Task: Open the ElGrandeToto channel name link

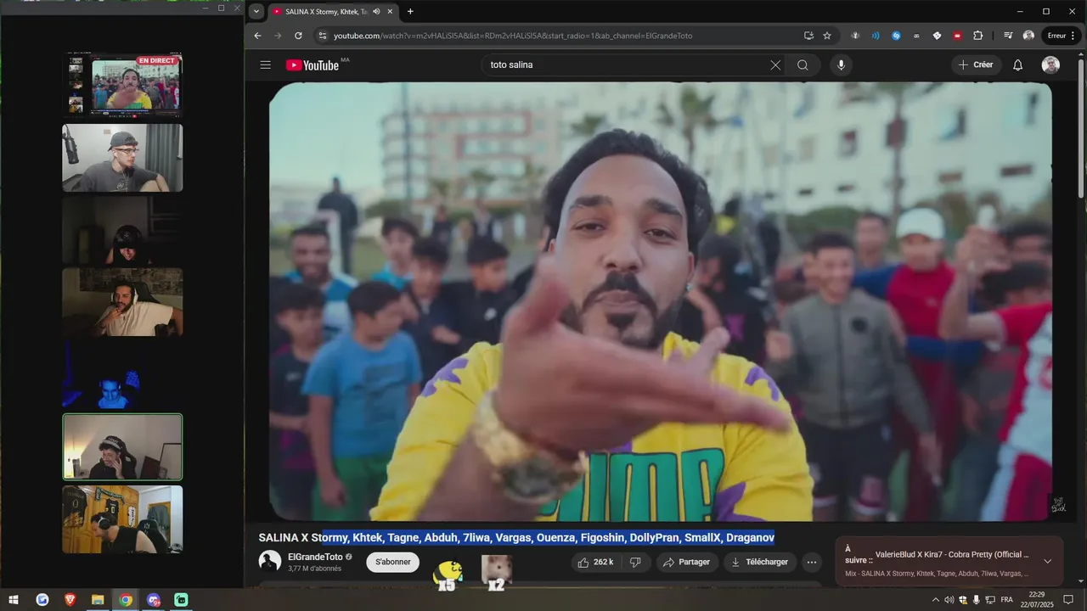Action: (x=315, y=557)
